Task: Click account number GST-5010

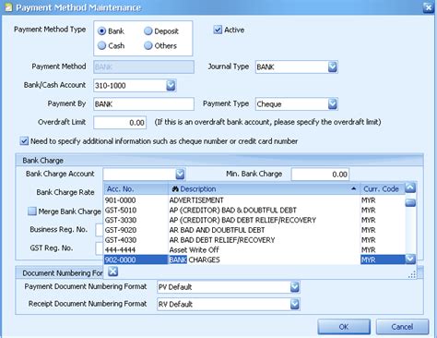Action: tap(121, 210)
